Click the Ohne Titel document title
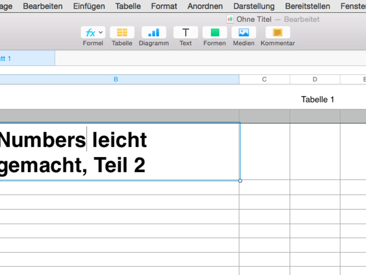Viewport: 366px width, 275px height. (254, 20)
